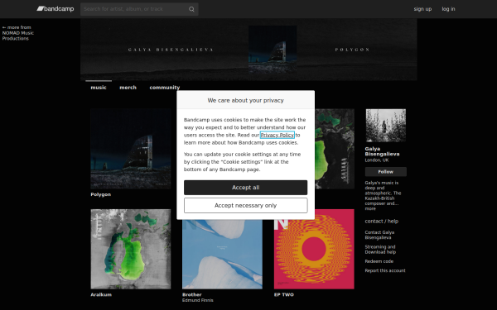This screenshot has width=497, height=310.
Task: Click the Polygon banner image
Action: [x=248, y=50]
